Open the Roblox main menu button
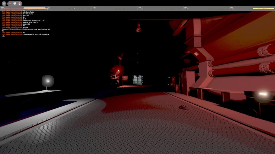Viewport: 275px width, 154px height. (x=4, y=4)
